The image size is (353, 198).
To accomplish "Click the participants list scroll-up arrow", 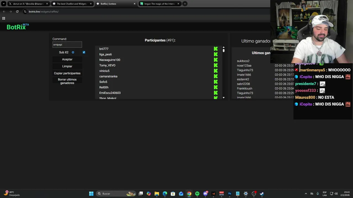I will [x=223, y=47].
